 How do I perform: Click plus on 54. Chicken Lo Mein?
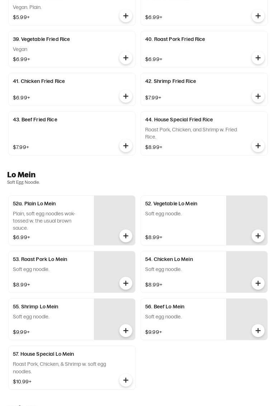[x=258, y=283]
